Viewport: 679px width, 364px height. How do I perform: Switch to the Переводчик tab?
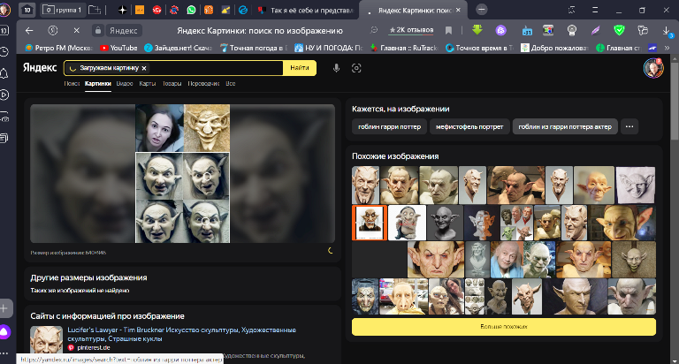point(203,84)
